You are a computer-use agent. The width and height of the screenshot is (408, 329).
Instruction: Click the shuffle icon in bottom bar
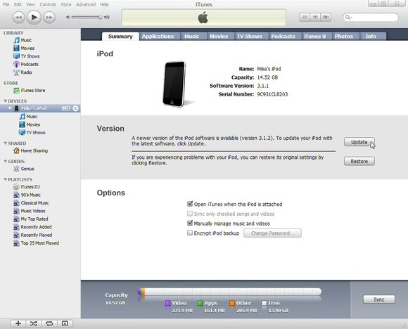click(34, 323)
